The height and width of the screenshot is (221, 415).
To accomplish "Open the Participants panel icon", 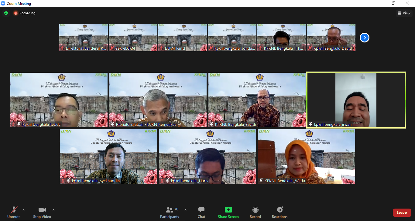I will pos(170,210).
